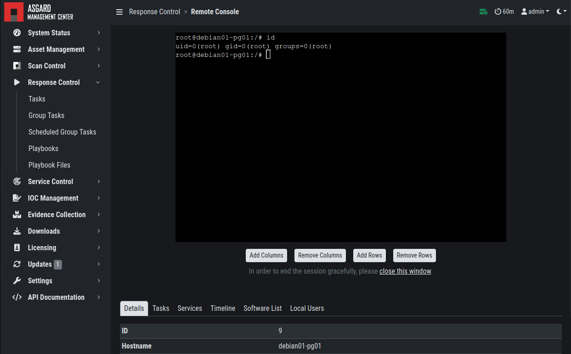Click the Response Control play icon

pos(17,82)
